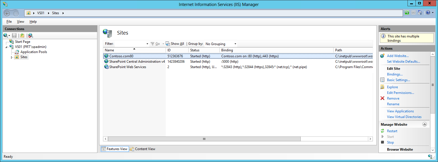
Task: Click the View Applications link
Action: pos(400,111)
